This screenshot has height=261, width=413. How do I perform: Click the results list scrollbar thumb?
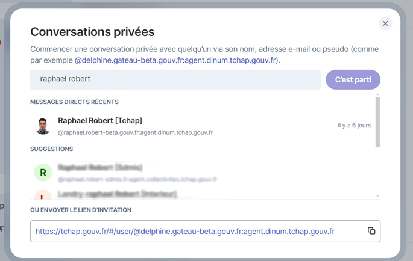[x=377, y=121]
